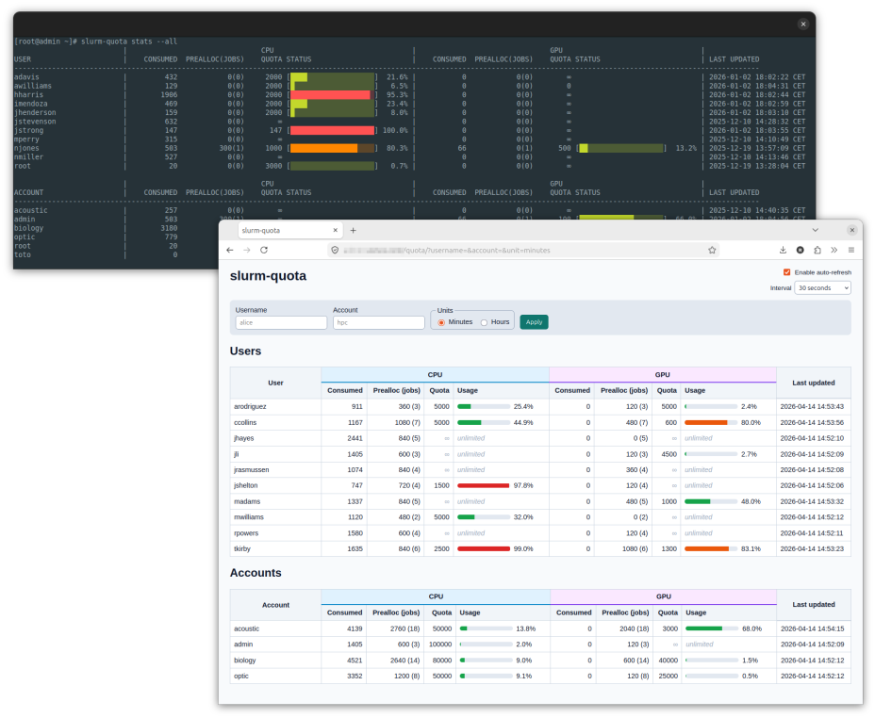Click the Apply button
Screen dimensions: 875x718
(x=534, y=321)
